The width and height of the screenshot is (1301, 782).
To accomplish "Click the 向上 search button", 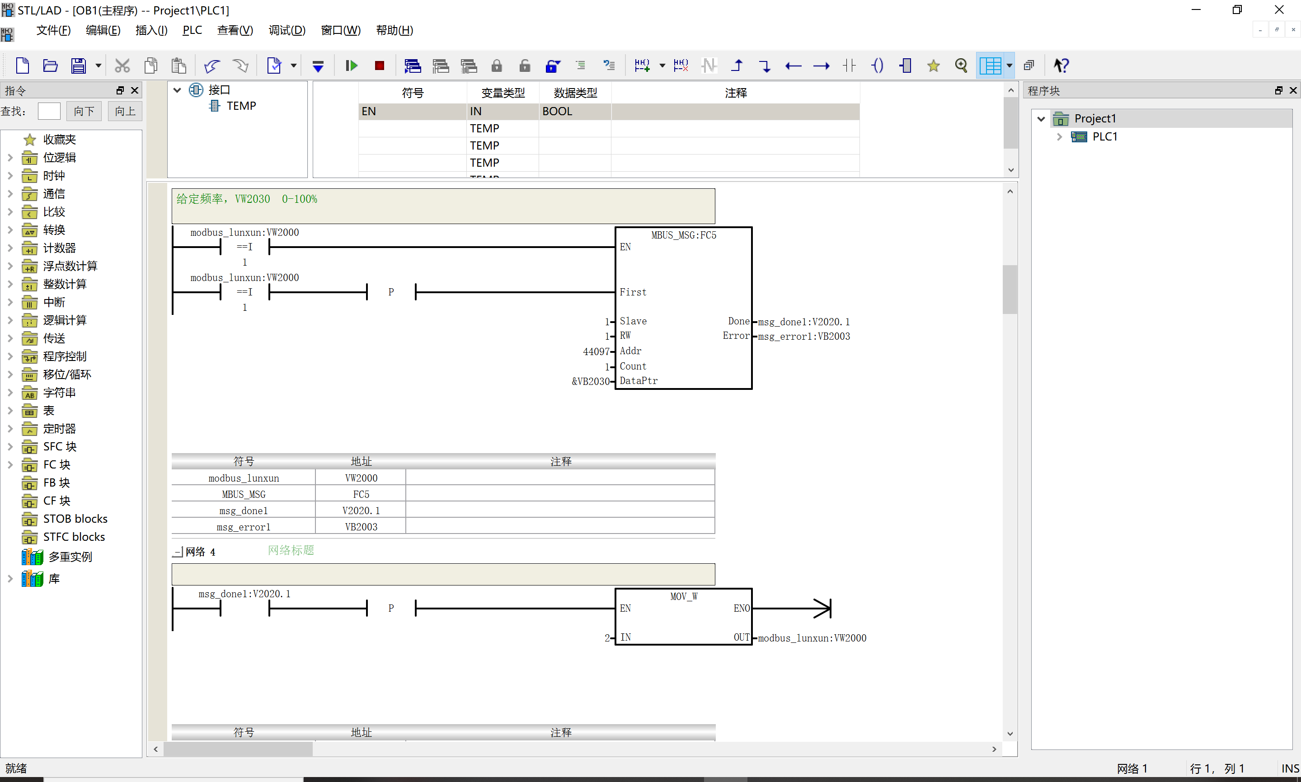I will pyautogui.click(x=126, y=111).
